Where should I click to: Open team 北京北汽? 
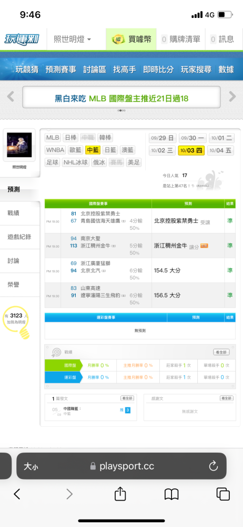point(90,270)
